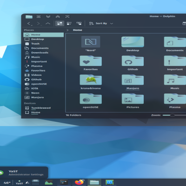This screenshot has width=186, height=186.
Task: Open the green application icon in taskbar
Action: (109, 182)
